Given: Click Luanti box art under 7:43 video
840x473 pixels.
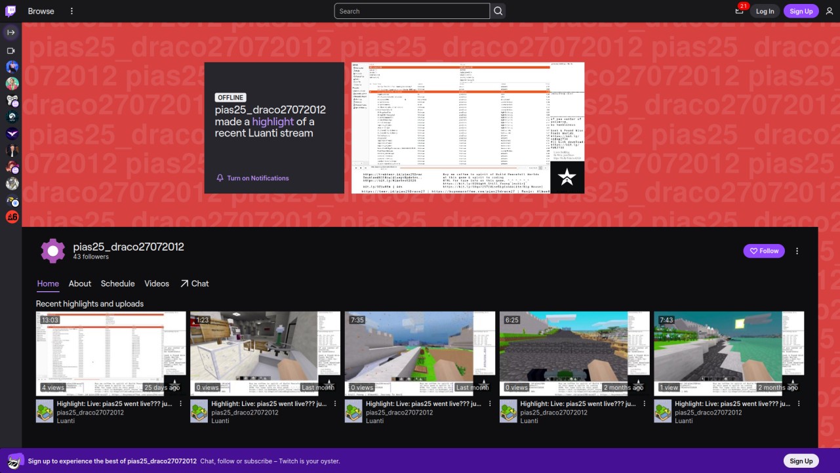Looking at the screenshot, I should (x=662, y=411).
